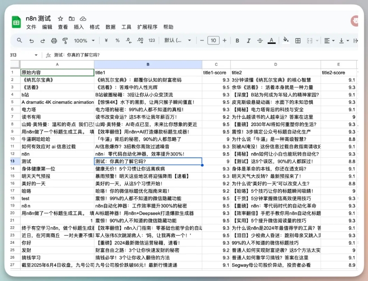368x281 pixels.
Task: Open the 插入 menu
Action: (x=78, y=27)
